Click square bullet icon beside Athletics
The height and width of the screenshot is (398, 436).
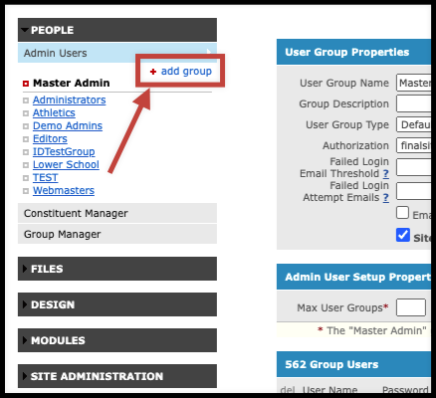[x=26, y=113]
